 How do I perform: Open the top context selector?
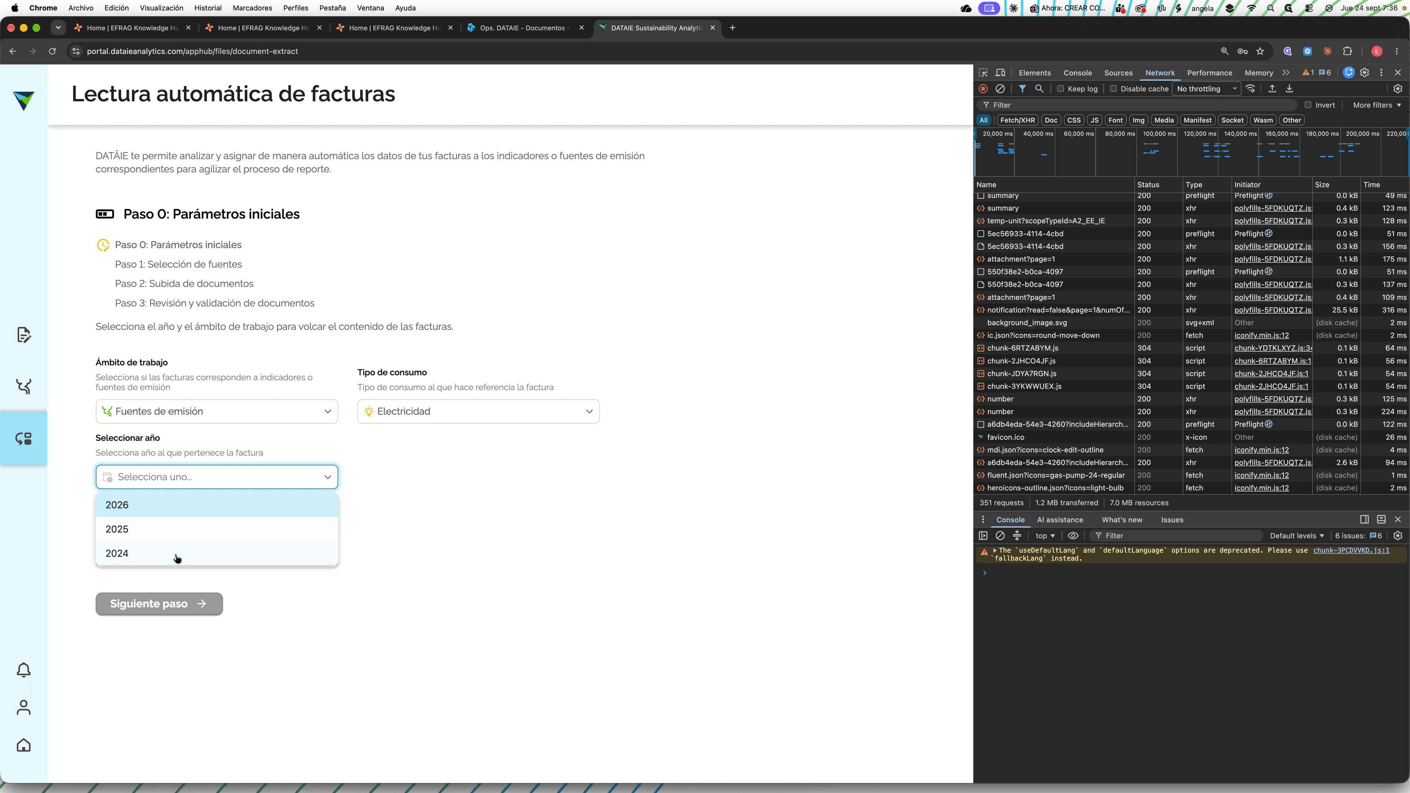(1045, 536)
